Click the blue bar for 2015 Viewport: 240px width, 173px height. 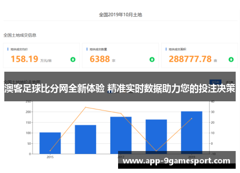(x=50, y=143)
